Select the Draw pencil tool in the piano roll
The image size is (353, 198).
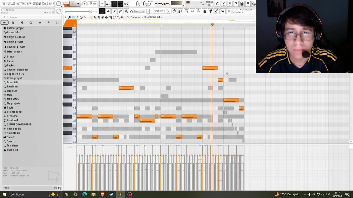click(91, 17)
